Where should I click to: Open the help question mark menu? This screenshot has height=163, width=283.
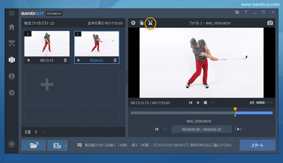point(246,13)
